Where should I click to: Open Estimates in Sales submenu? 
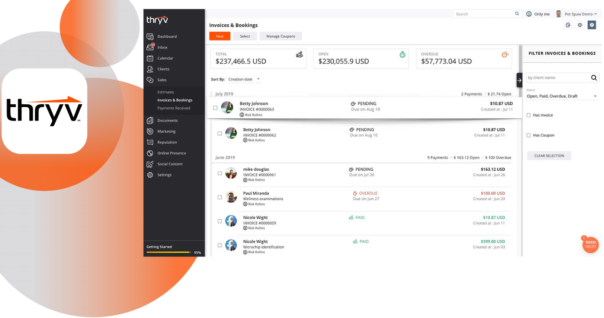coord(165,92)
